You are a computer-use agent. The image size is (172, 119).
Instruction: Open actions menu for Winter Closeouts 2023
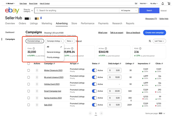(37, 70)
